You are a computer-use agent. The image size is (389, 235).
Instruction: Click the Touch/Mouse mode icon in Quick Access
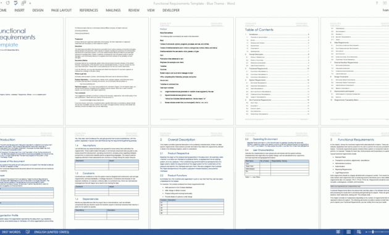point(23,3)
